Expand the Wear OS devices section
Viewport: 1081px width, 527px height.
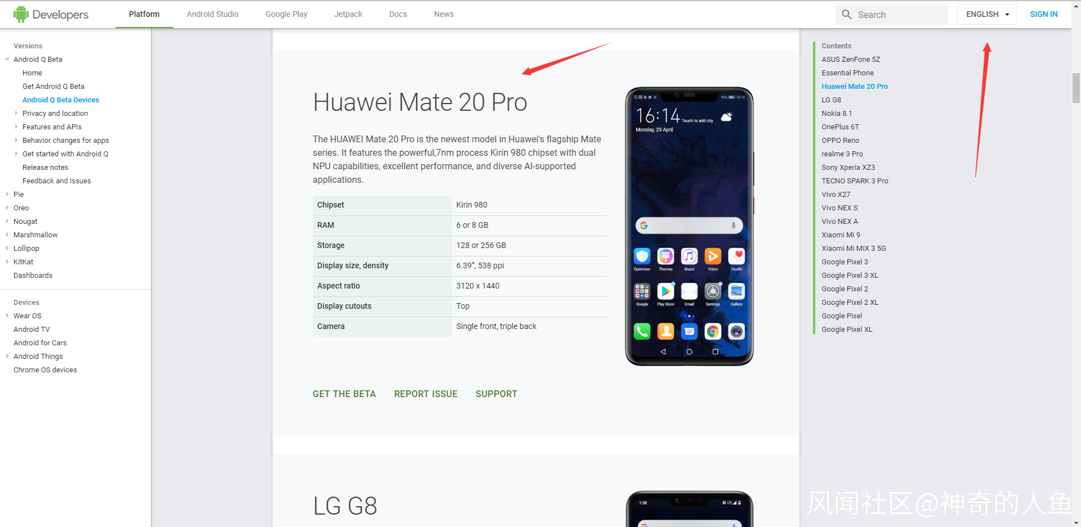(7, 316)
